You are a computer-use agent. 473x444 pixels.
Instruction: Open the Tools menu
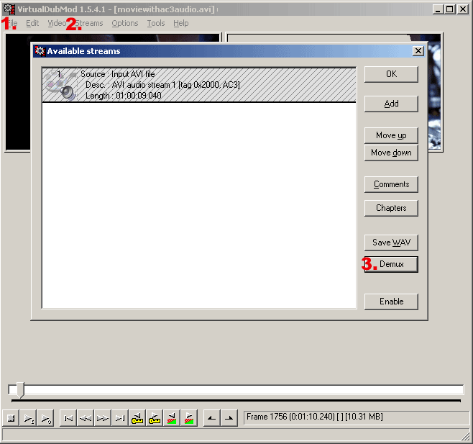click(x=156, y=23)
